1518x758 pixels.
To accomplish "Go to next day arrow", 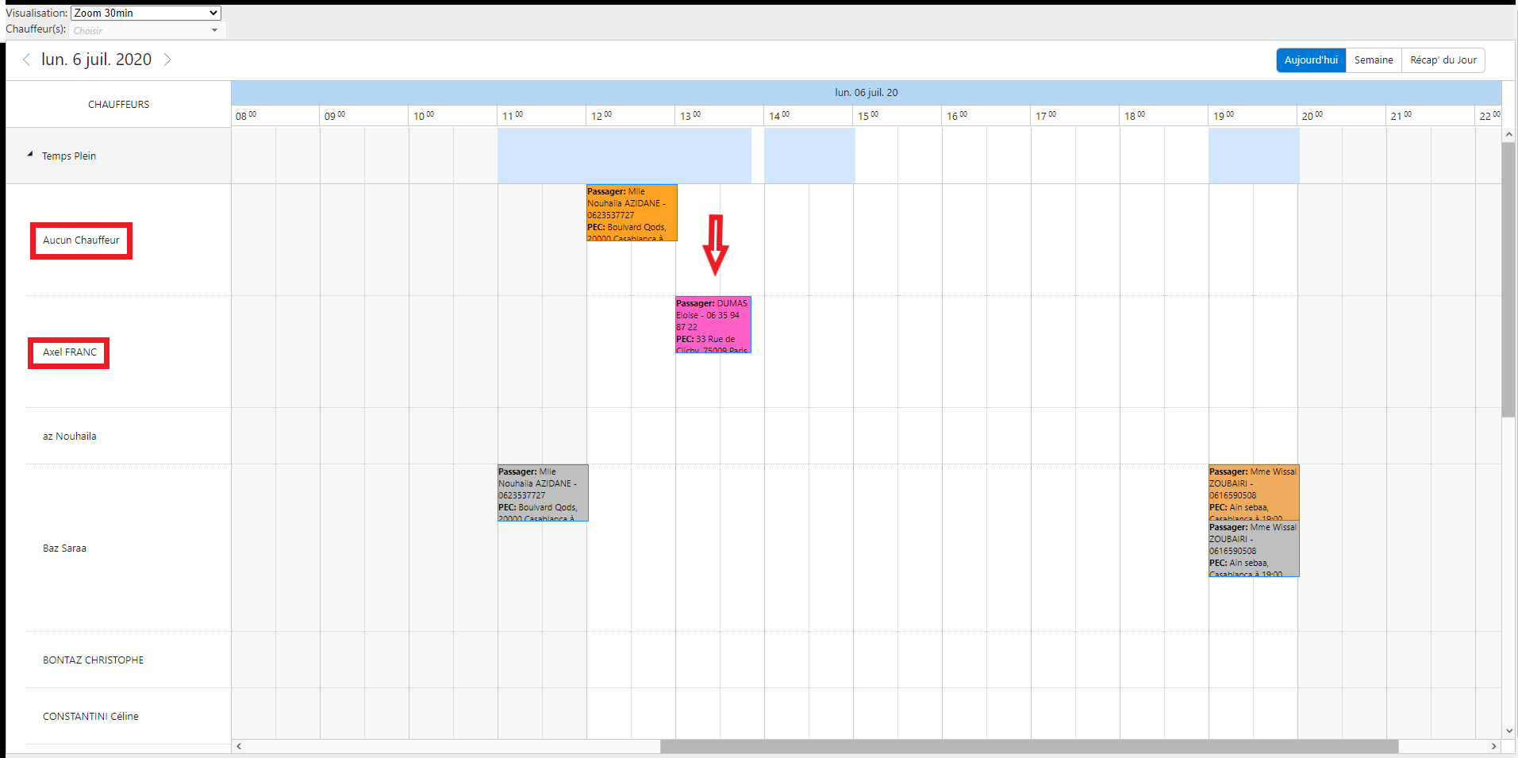I will 167,60.
